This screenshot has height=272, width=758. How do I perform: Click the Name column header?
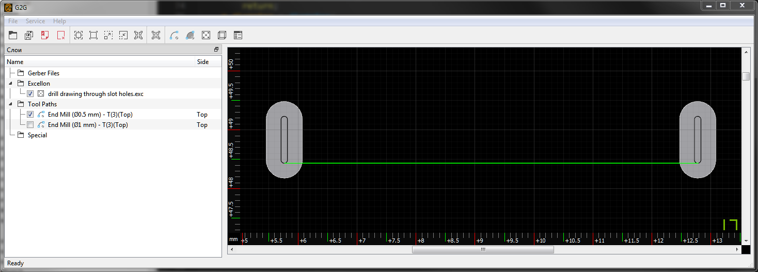(100, 62)
